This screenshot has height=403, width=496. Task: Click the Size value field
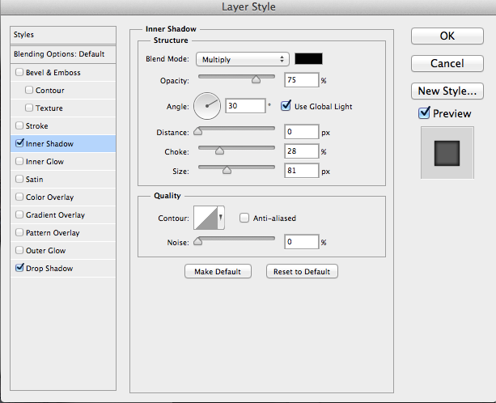click(x=302, y=171)
